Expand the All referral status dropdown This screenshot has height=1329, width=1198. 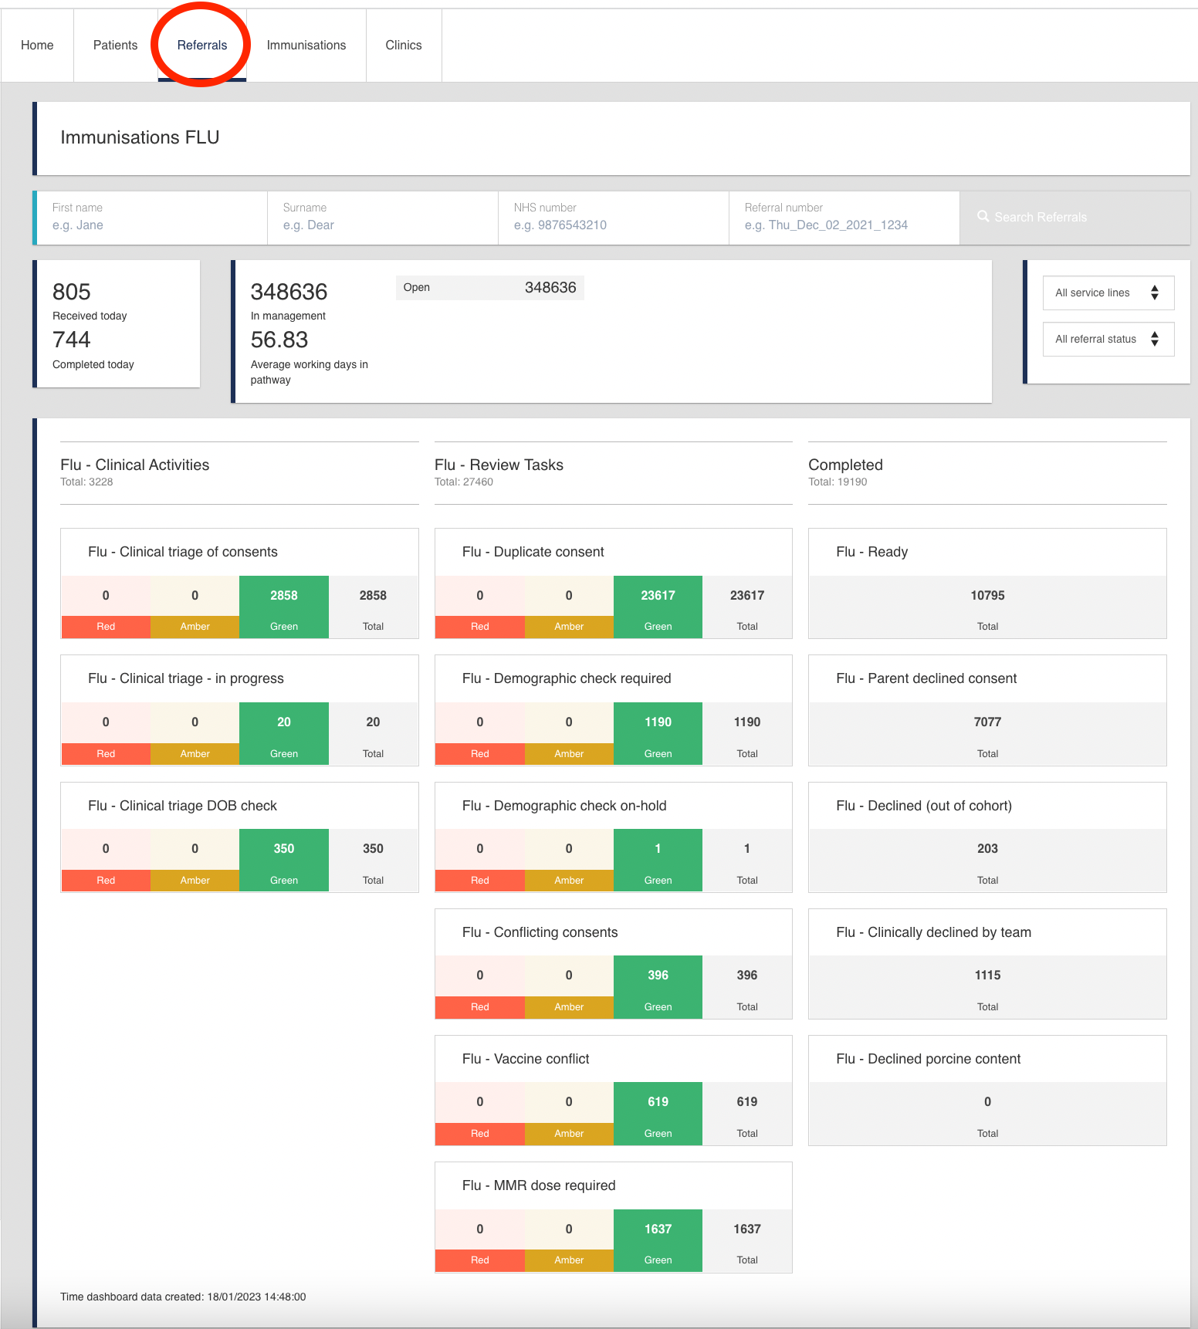[x=1108, y=339]
